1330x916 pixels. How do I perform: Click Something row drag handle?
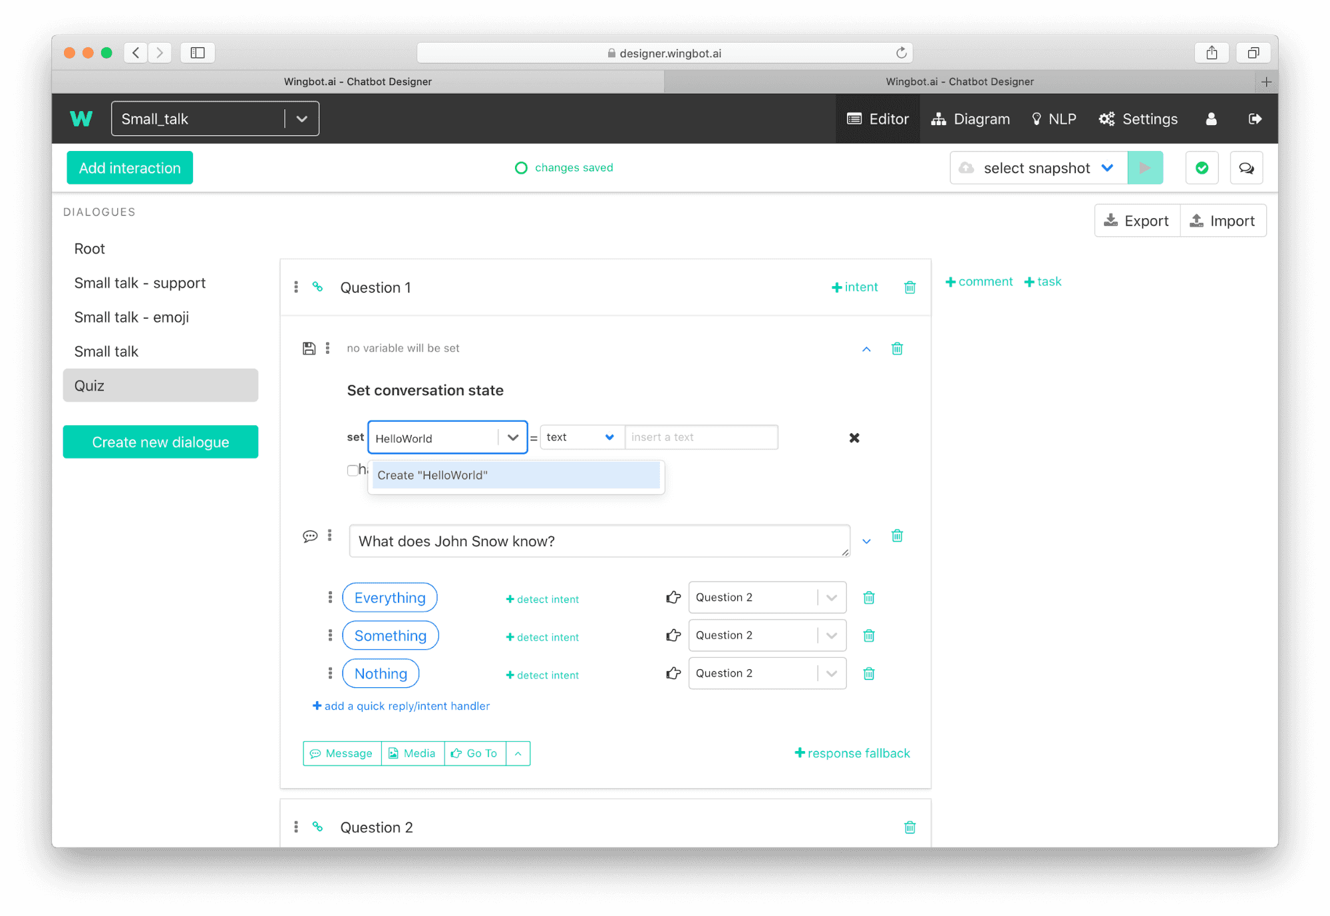(330, 635)
